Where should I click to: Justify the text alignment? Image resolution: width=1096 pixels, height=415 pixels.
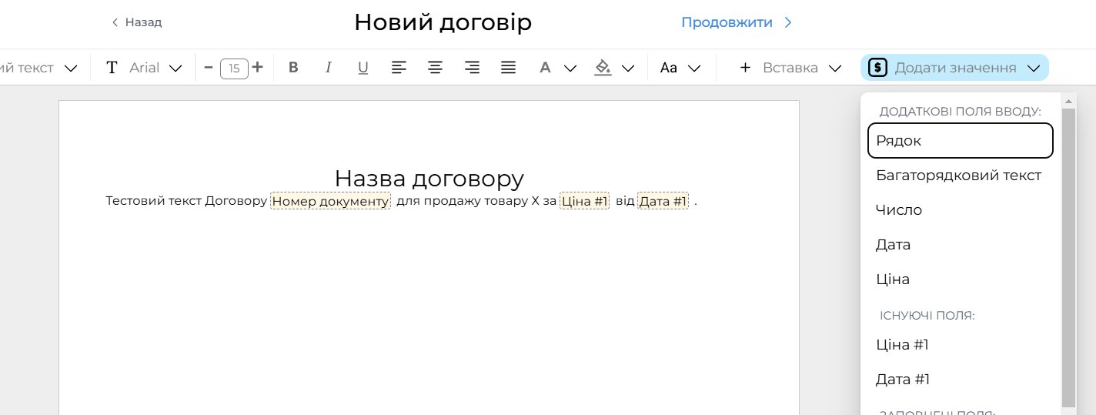[x=508, y=68]
